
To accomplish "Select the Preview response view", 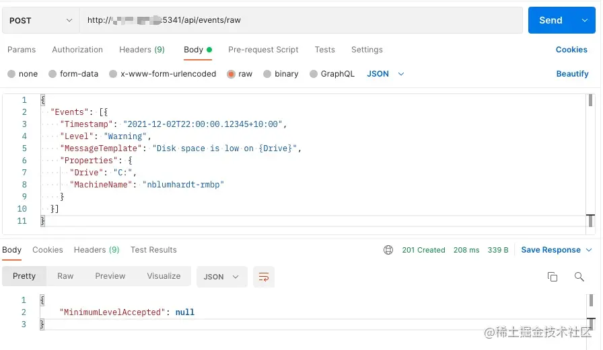I will pos(110,276).
